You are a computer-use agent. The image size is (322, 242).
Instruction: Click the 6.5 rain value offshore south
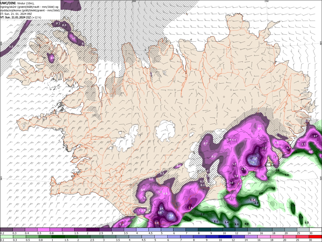[x=216, y=222]
